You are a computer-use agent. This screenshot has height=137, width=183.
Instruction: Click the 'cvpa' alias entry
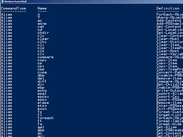[x=42, y=72]
